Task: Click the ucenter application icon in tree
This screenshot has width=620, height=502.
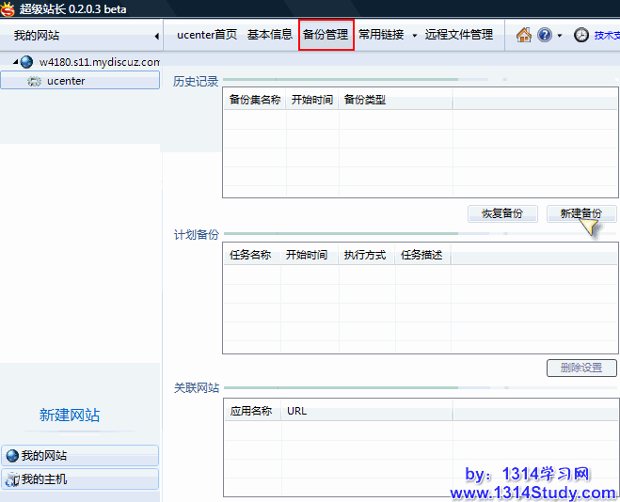Action: [x=35, y=81]
